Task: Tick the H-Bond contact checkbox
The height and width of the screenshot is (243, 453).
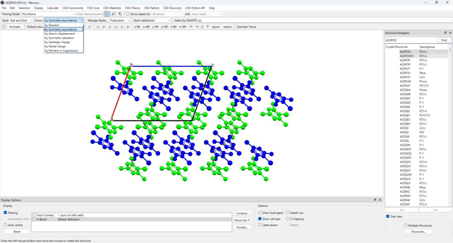Action: click(34, 219)
